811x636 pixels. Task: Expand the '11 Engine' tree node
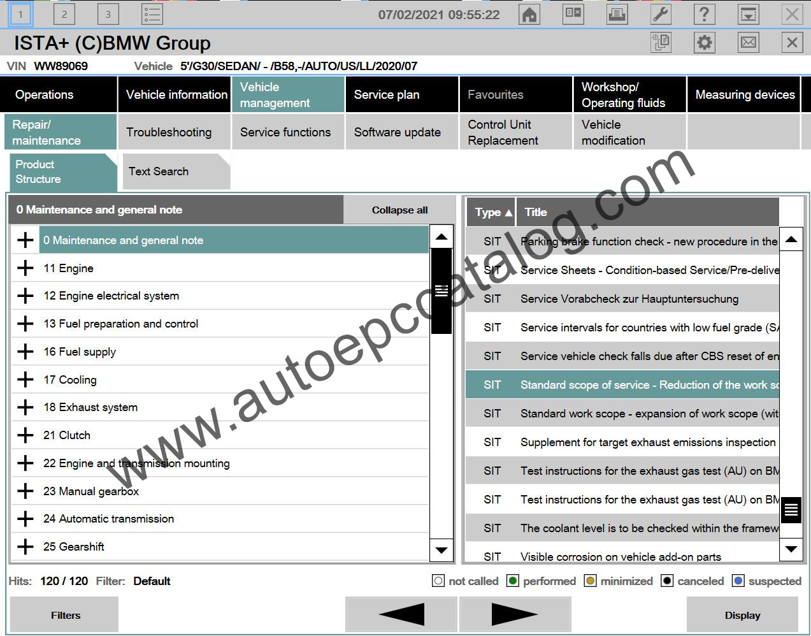pos(25,268)
